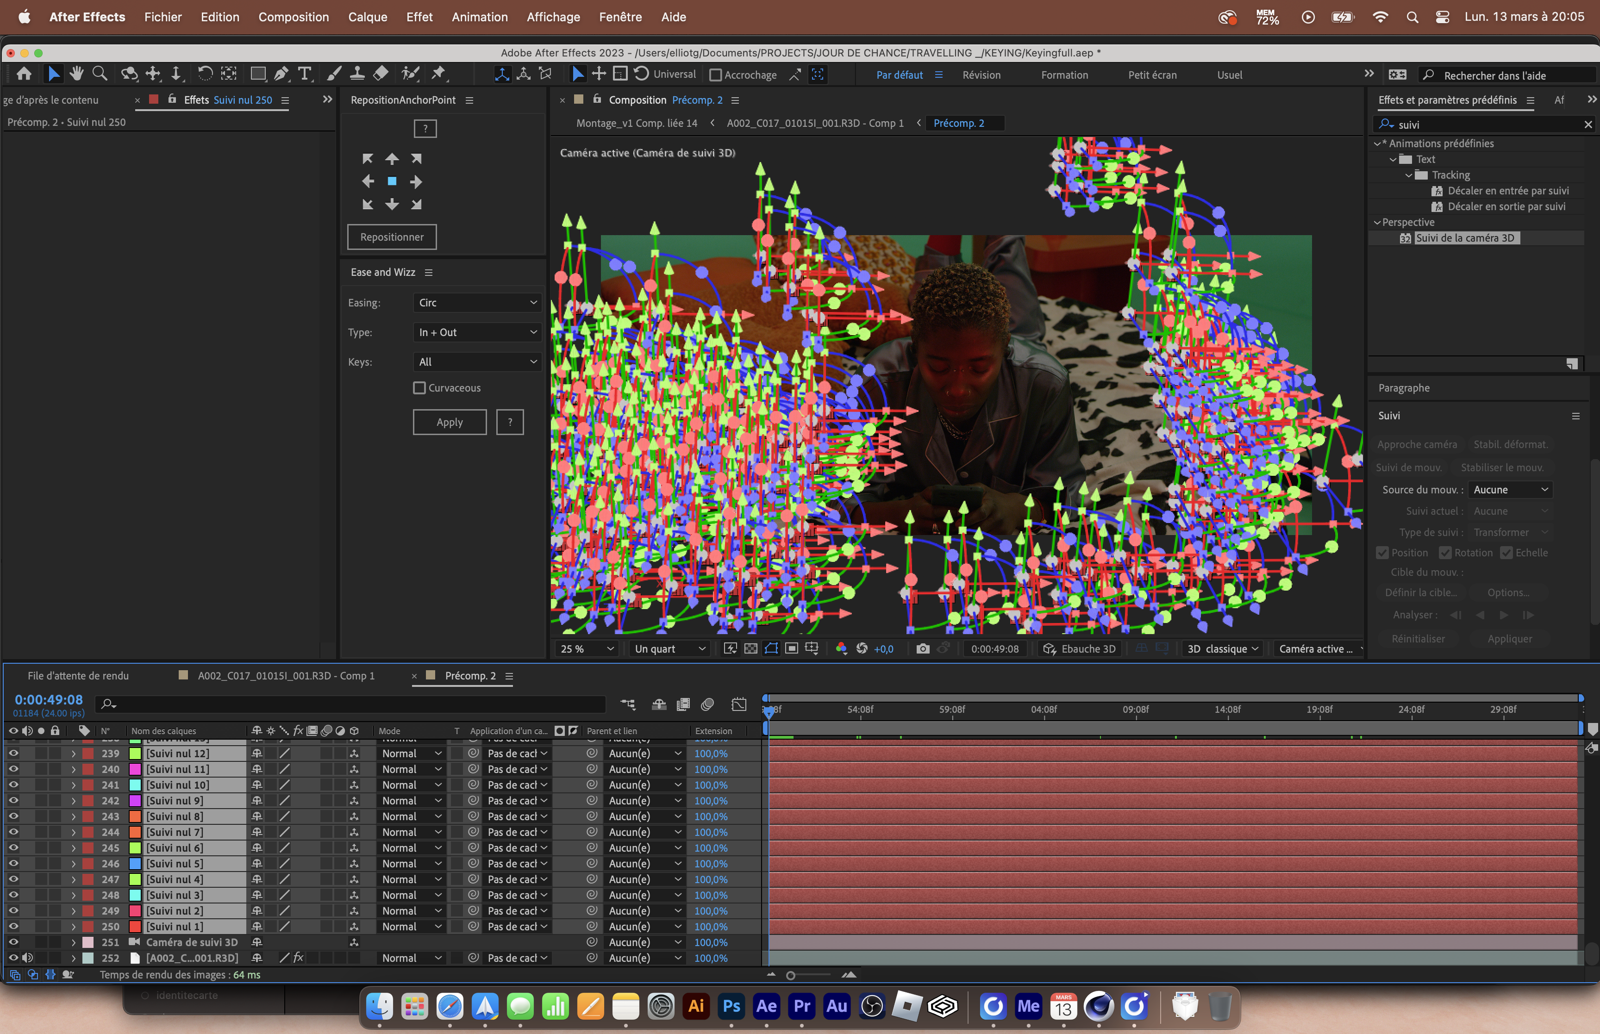Click the Ebauche 3D button
This screenshot has height=1034, width=1600.
[x=1080, y=648]
